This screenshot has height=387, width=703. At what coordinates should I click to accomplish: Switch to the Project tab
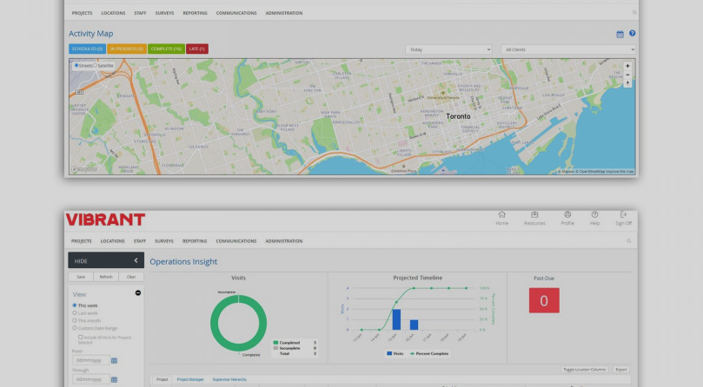tap(162, 379)
